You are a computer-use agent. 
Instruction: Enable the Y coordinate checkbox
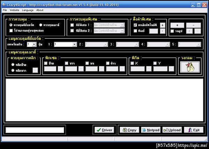coord(155,63)
